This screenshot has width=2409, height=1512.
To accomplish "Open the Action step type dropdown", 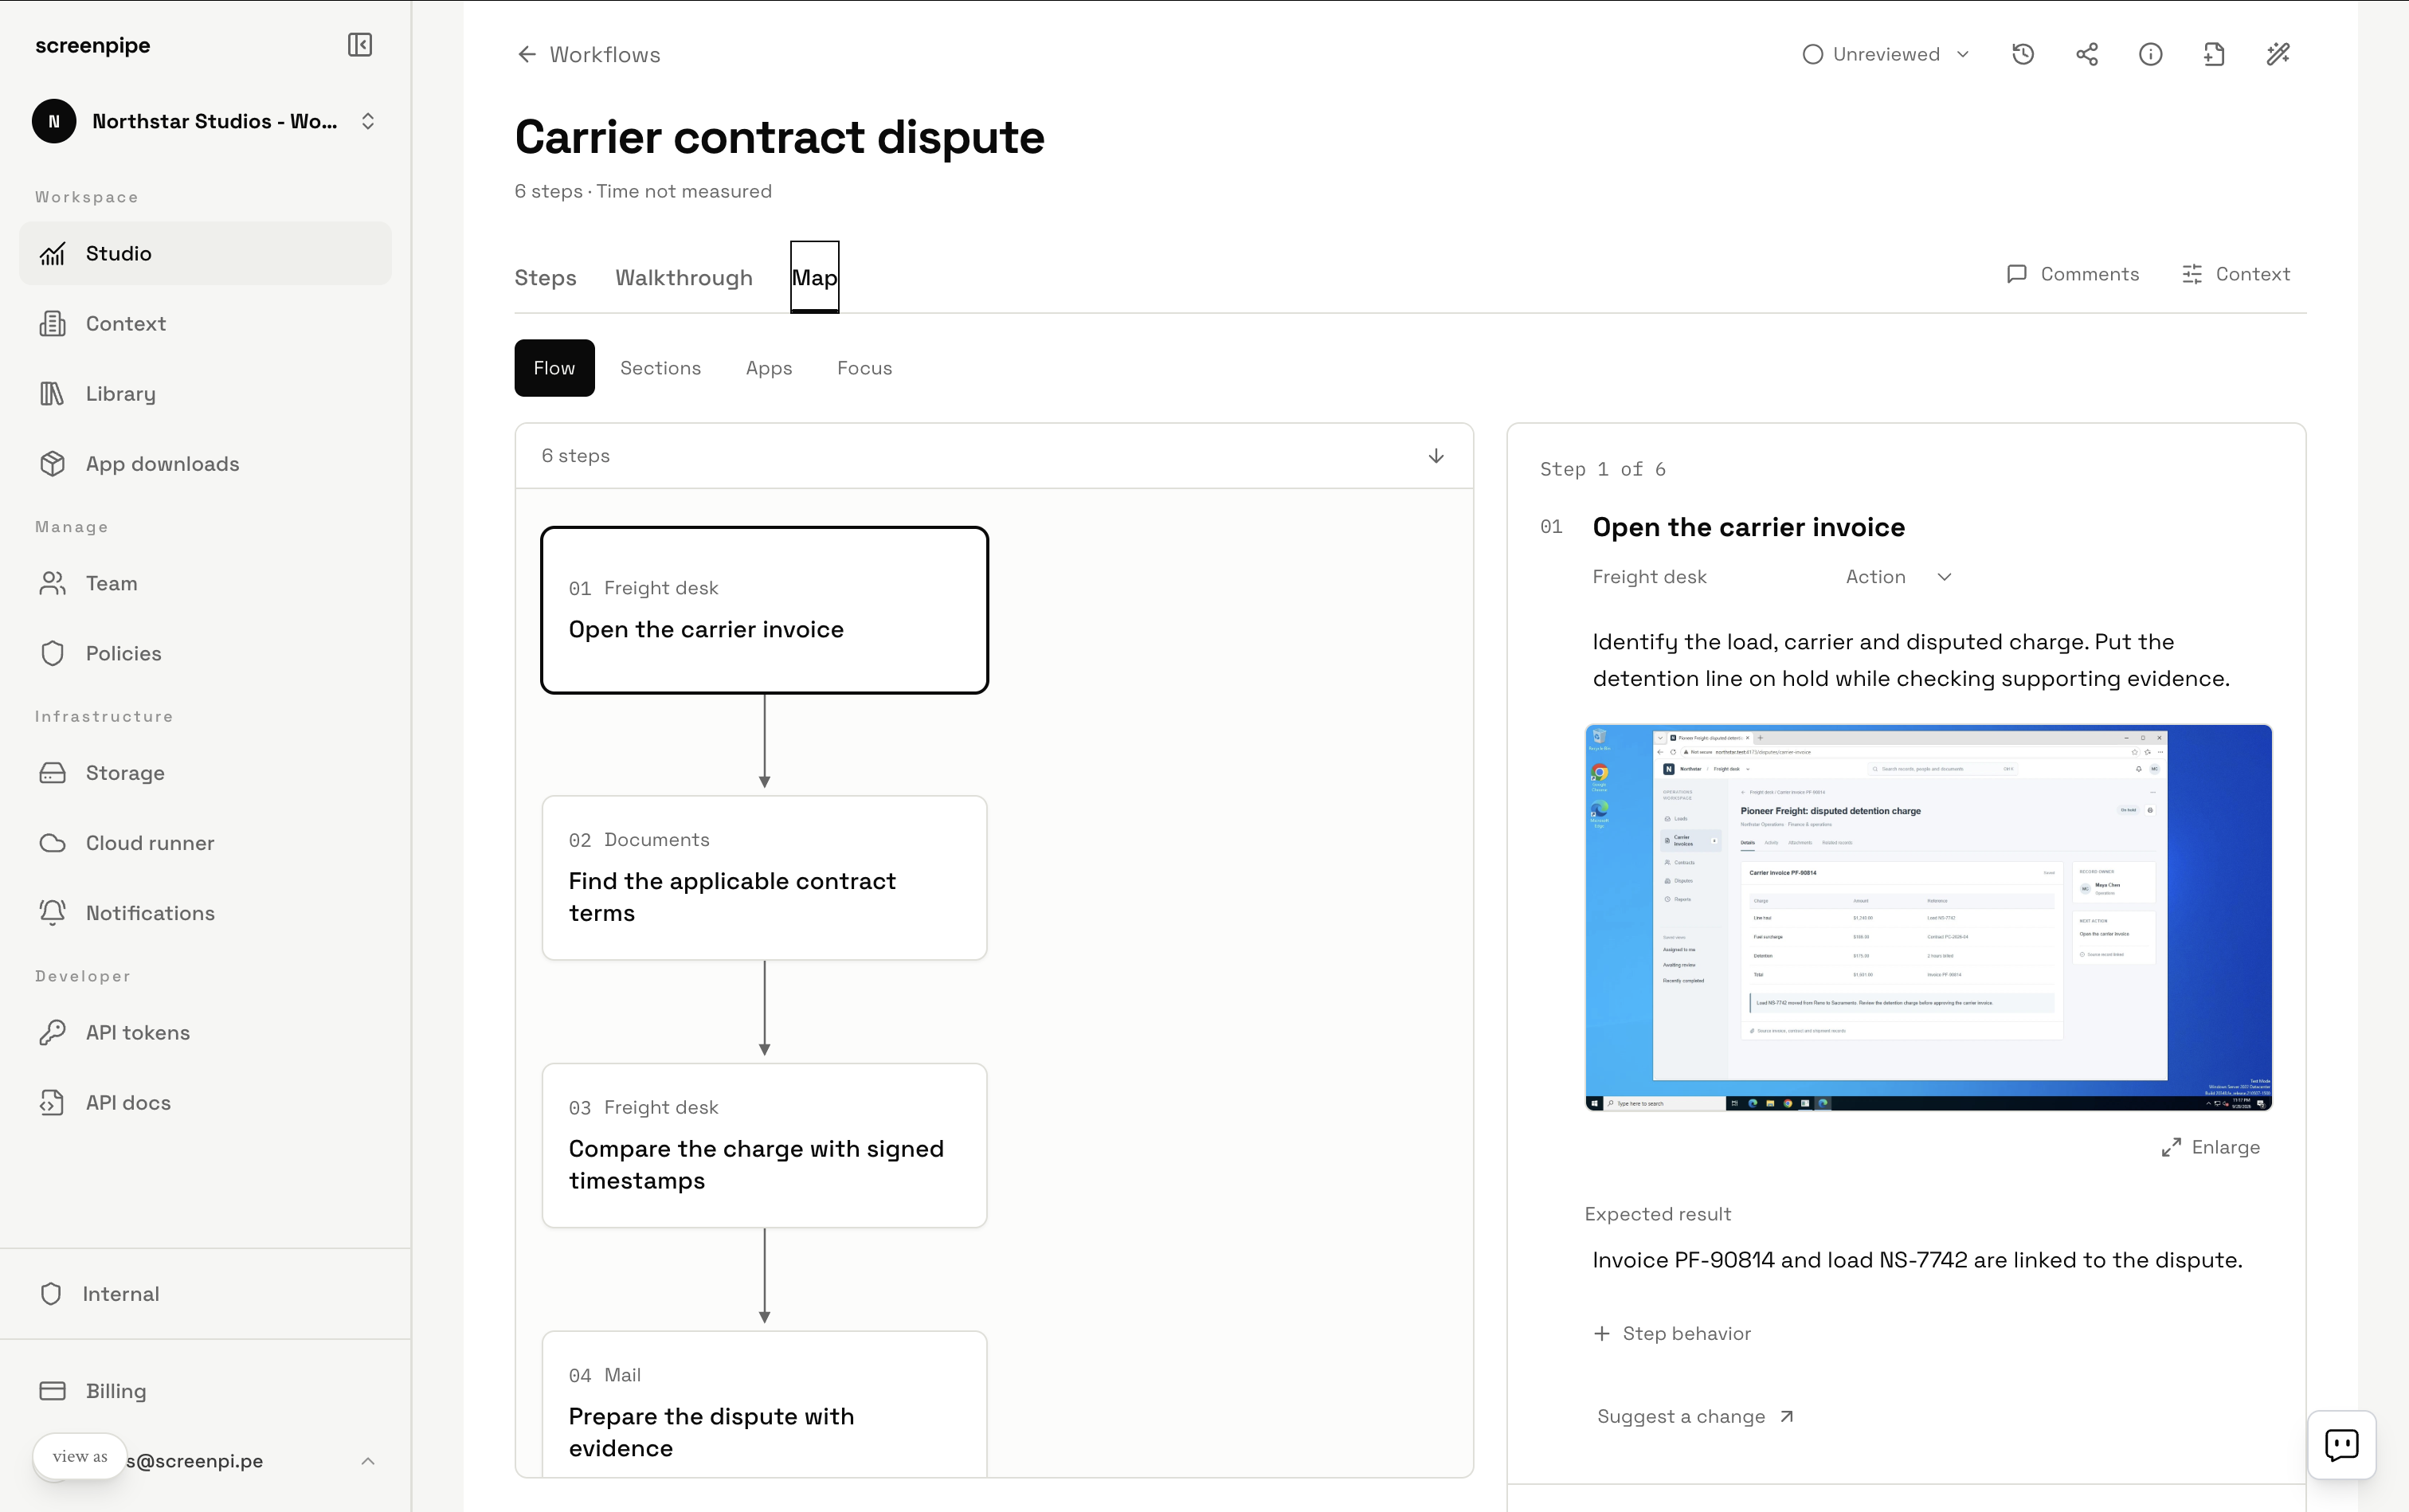I will tap(1898, 577).
